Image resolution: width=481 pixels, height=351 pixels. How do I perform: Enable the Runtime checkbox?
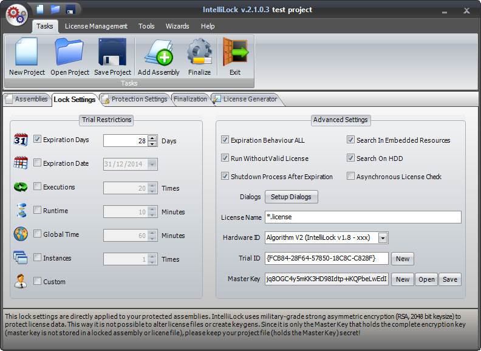[x=37, y=210]
